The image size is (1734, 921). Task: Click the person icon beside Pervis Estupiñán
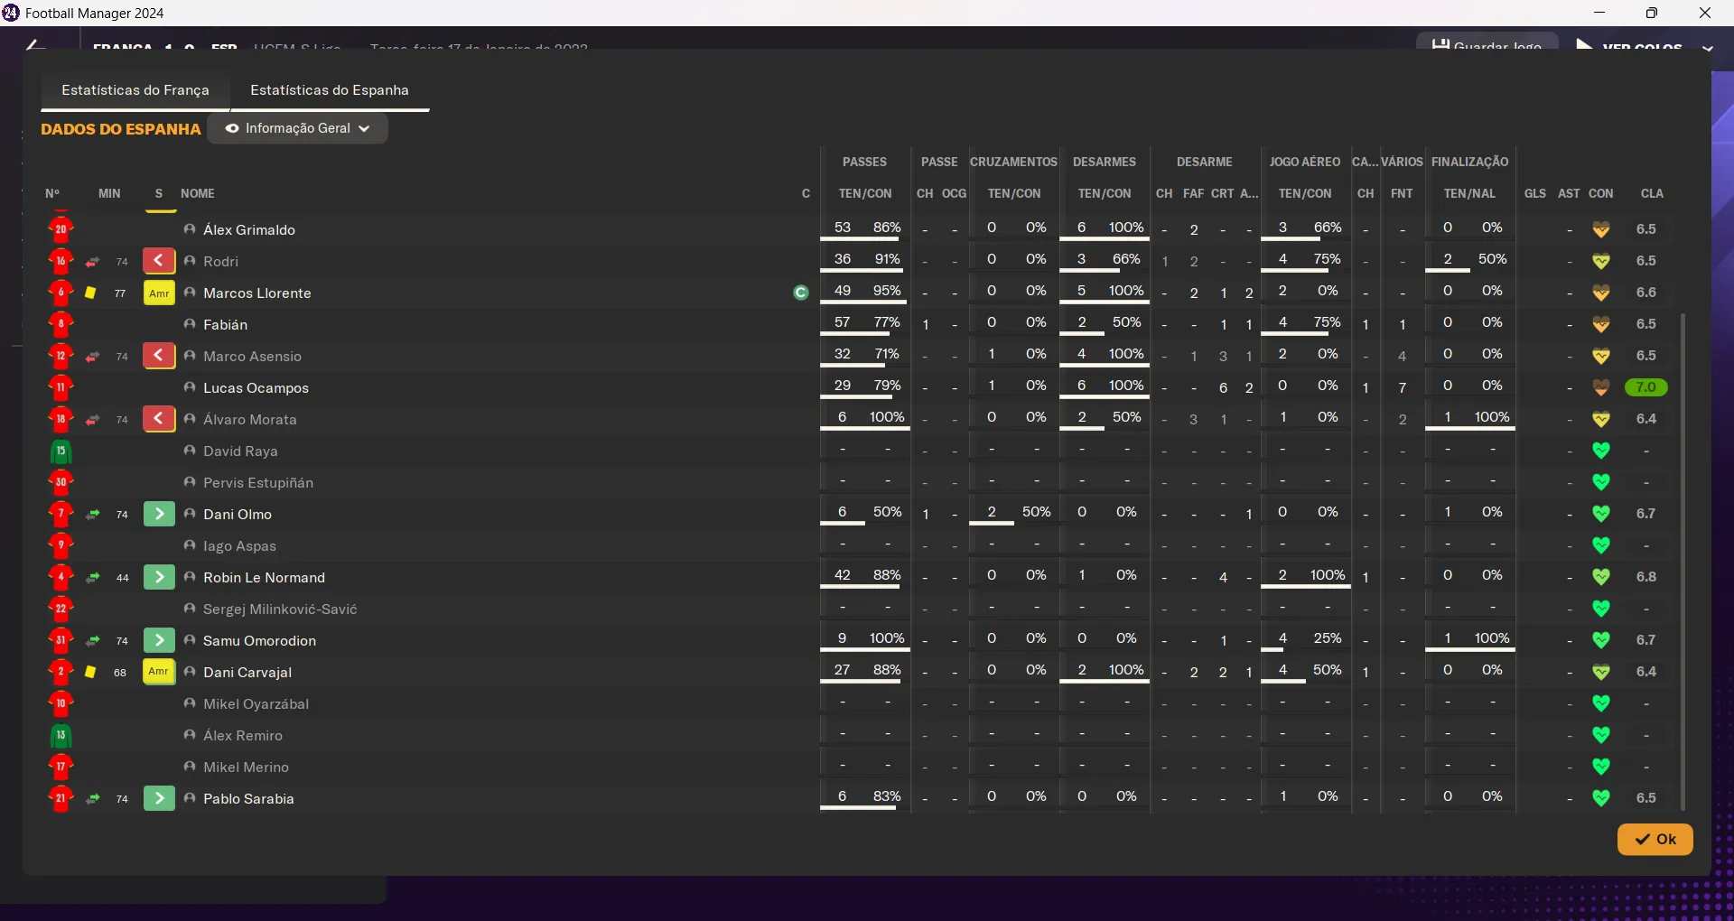[x=190, y=482]
